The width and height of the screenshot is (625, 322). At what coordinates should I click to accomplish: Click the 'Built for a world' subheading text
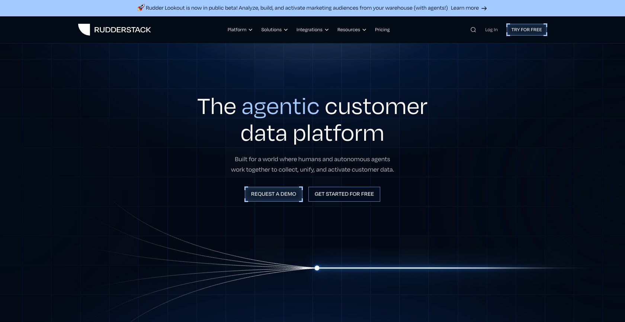(312, 164)
